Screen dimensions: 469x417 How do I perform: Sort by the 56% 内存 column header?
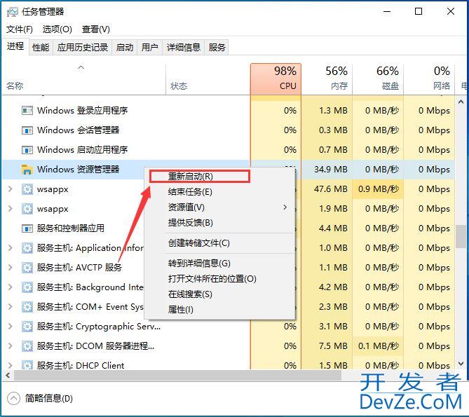click(x=327, y=79)
